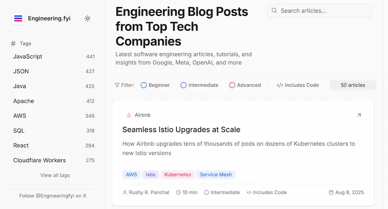Image resolution: width=388 pixels, height=209 pixels.
Task: Toggle the Includes Code filter
Action: (x=298, y=85)
